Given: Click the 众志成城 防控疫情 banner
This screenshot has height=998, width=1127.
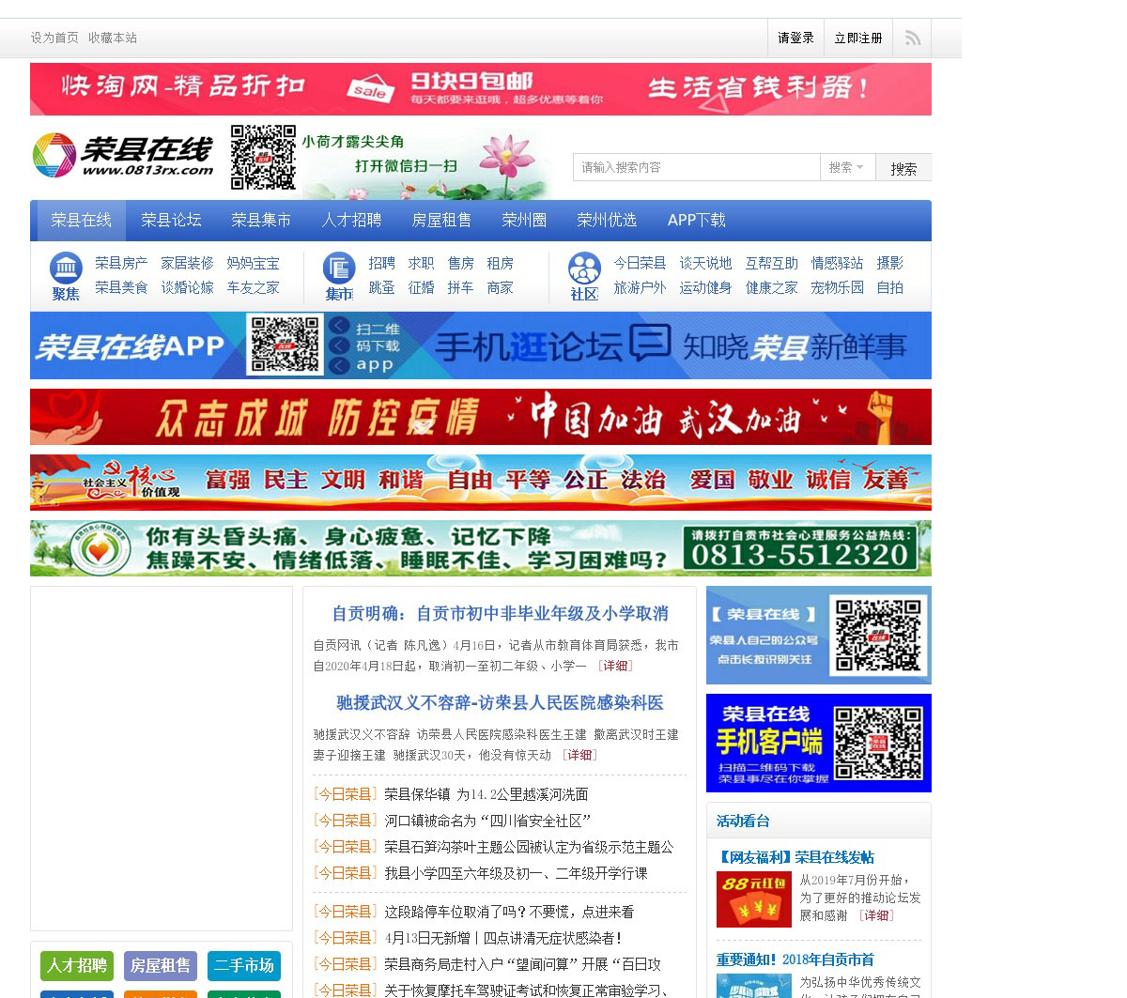Looking at the screenshot, I should click(481, 417).
